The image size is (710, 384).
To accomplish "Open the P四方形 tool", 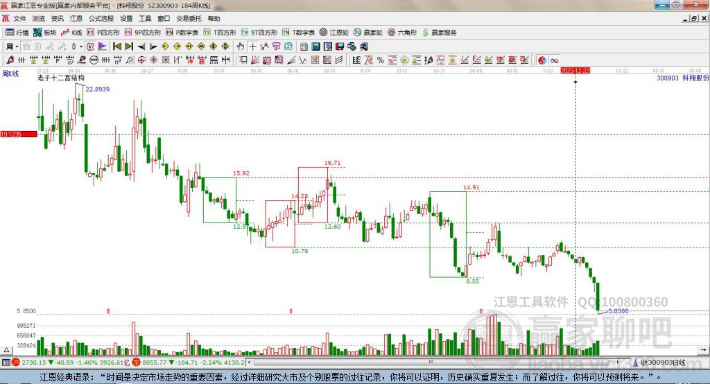I will click(x=103, y=33).
